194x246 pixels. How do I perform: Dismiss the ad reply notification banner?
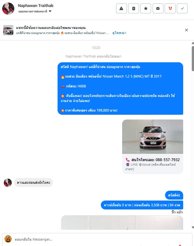pos(186,30)
